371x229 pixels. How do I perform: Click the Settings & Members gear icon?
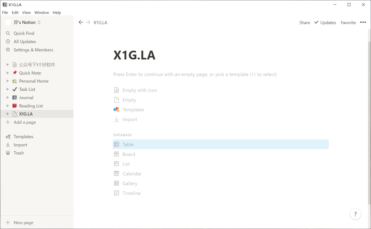click(x=8, y=50)
